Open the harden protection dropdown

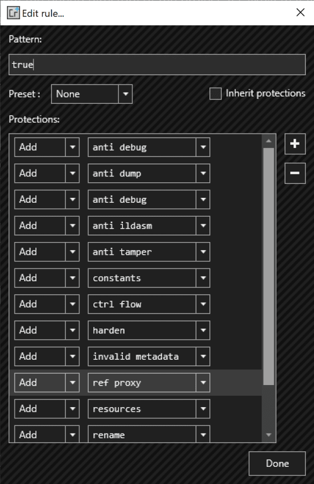click(203, 330)
